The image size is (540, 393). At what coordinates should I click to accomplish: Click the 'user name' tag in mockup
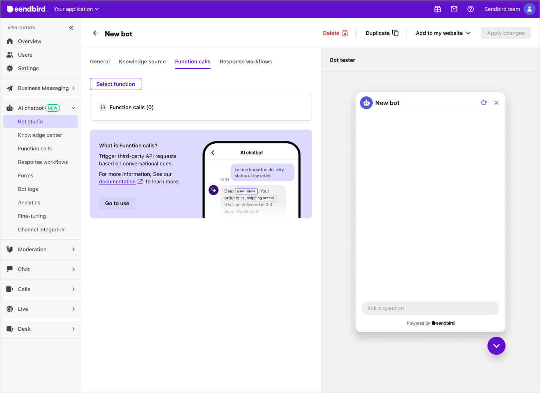pyautogui.click(x=246, y=191)
